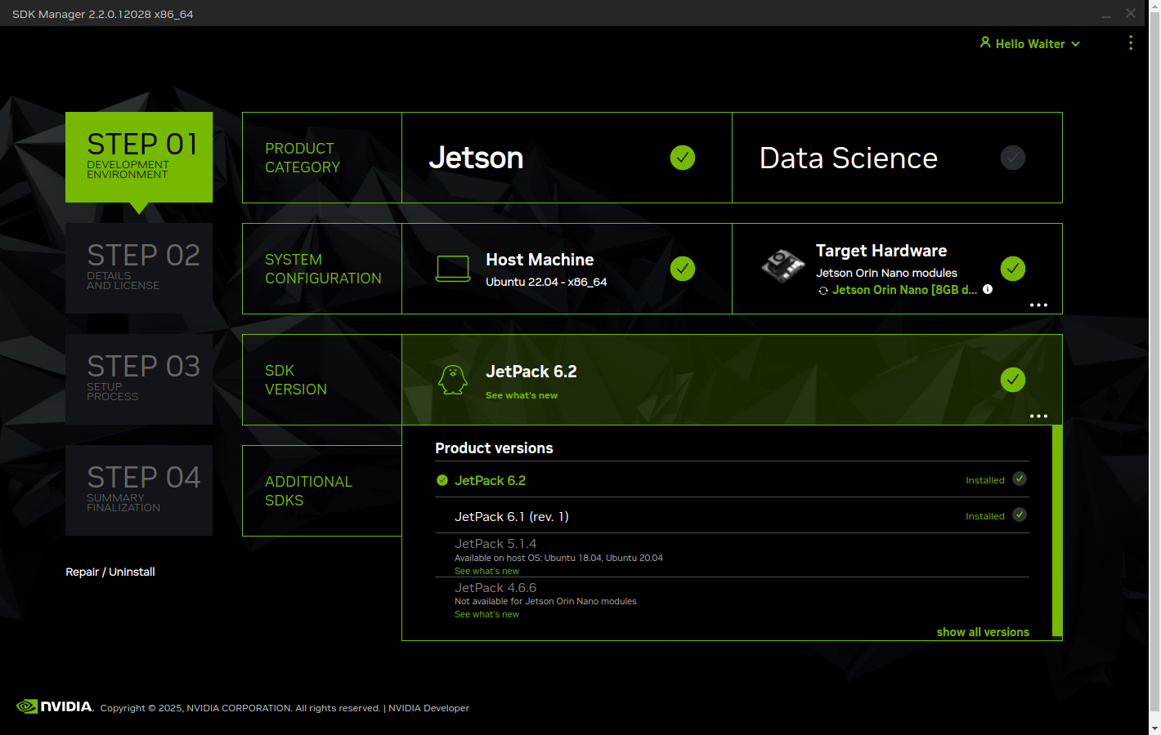The image size is (1161, 735).
Task: Click the Ubuntu 22.04 - x86_64 host text
Action: 546,282
